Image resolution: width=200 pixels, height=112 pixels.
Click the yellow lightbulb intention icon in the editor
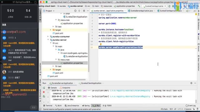pos(101,44)
